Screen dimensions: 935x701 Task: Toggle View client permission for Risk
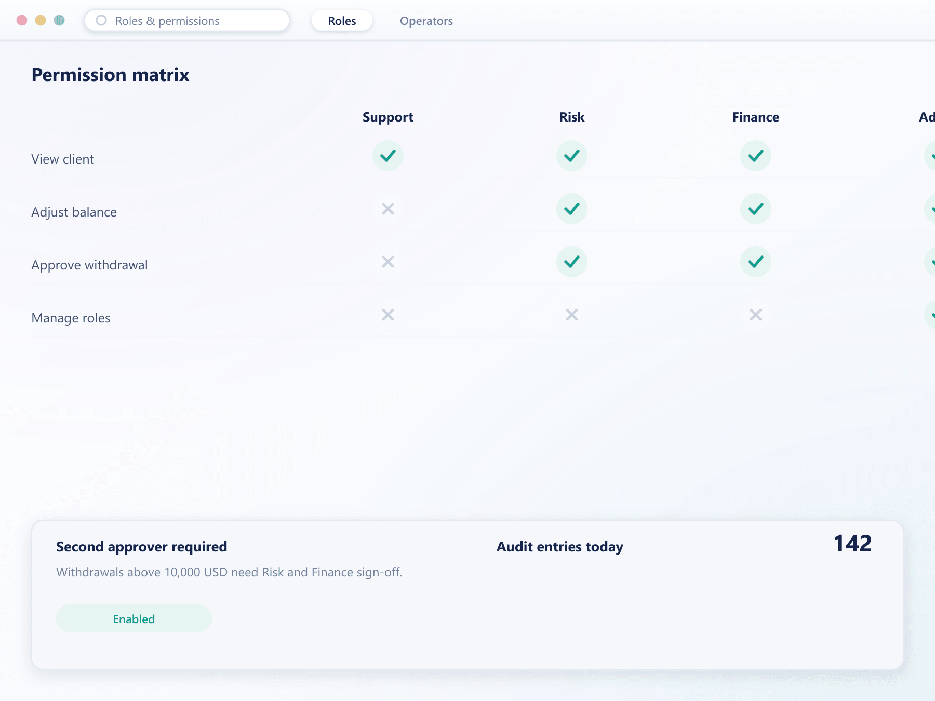[x=572, y=156]
